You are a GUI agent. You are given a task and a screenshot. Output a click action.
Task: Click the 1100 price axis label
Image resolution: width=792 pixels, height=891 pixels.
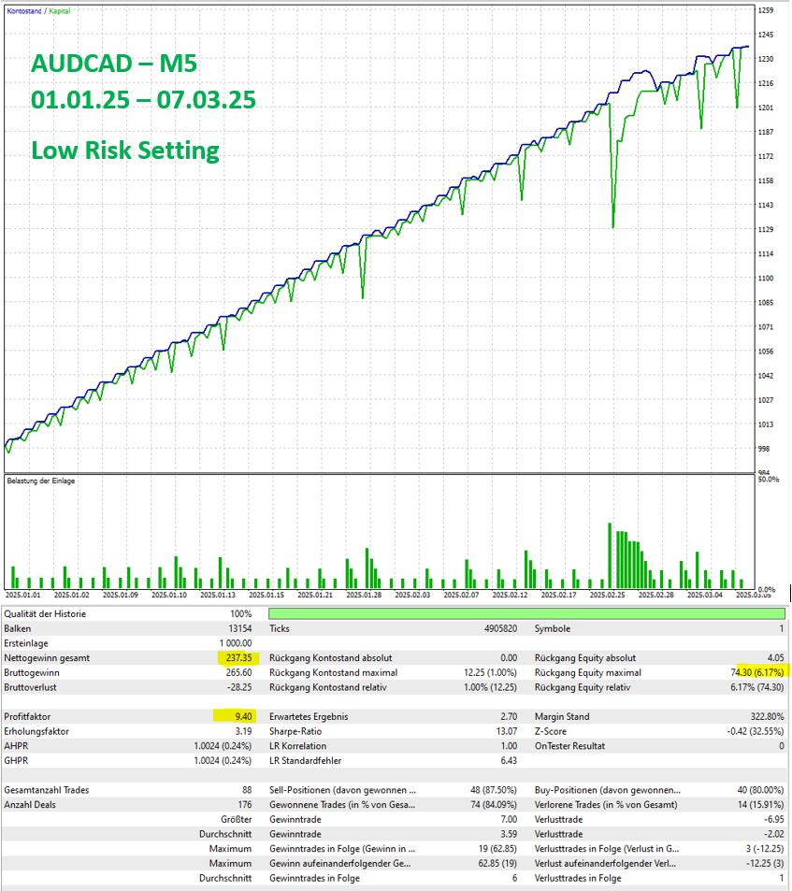click(766, 278)
